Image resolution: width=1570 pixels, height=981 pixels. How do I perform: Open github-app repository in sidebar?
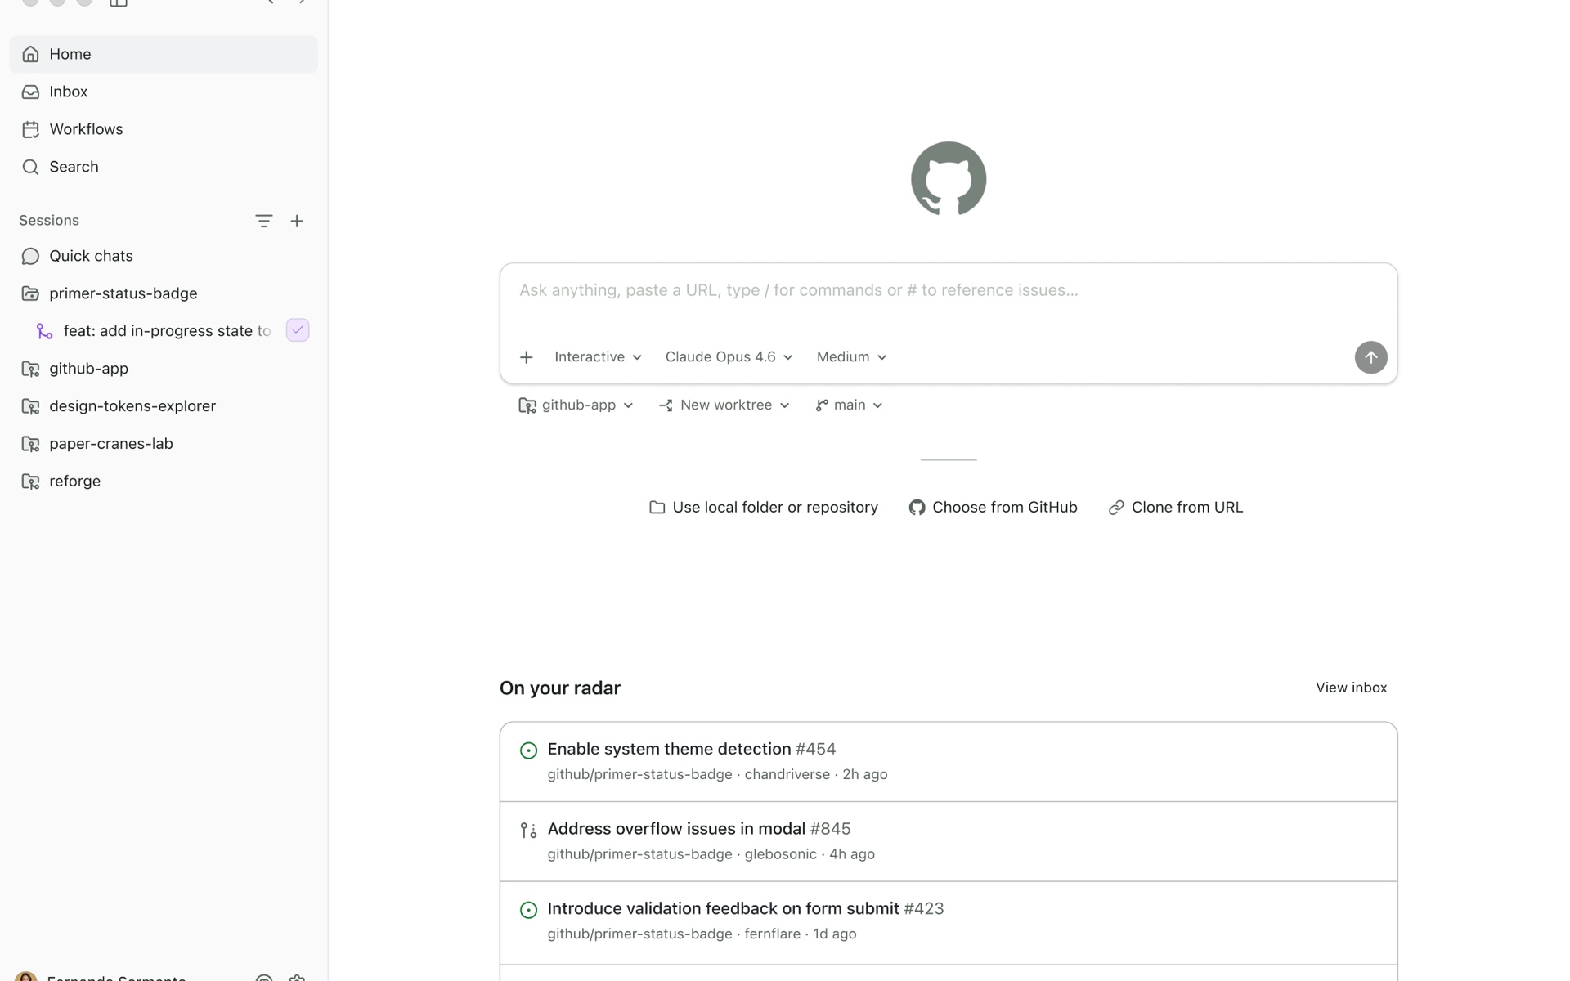coord(164,369)
